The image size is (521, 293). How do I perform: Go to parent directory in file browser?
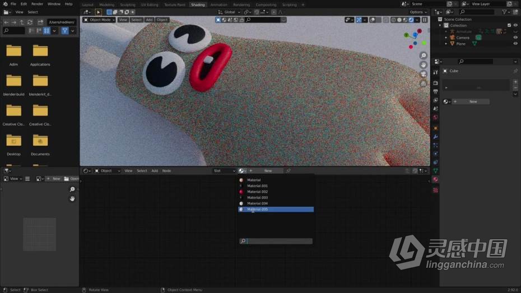(x=22, y=22)
